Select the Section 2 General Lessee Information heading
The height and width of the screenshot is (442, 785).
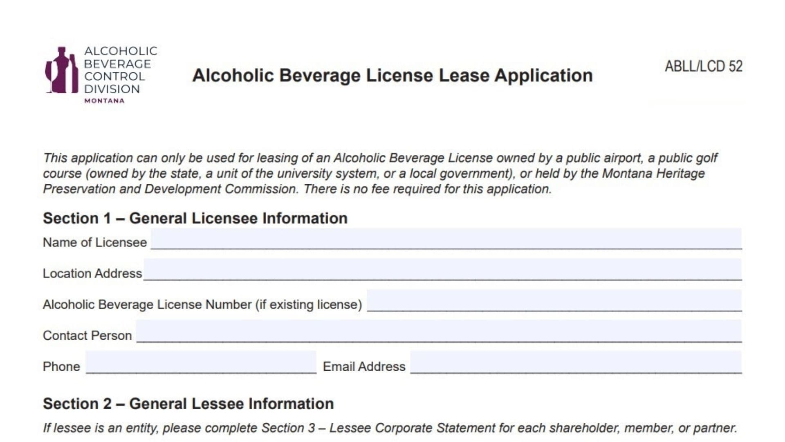coord(188,404)
